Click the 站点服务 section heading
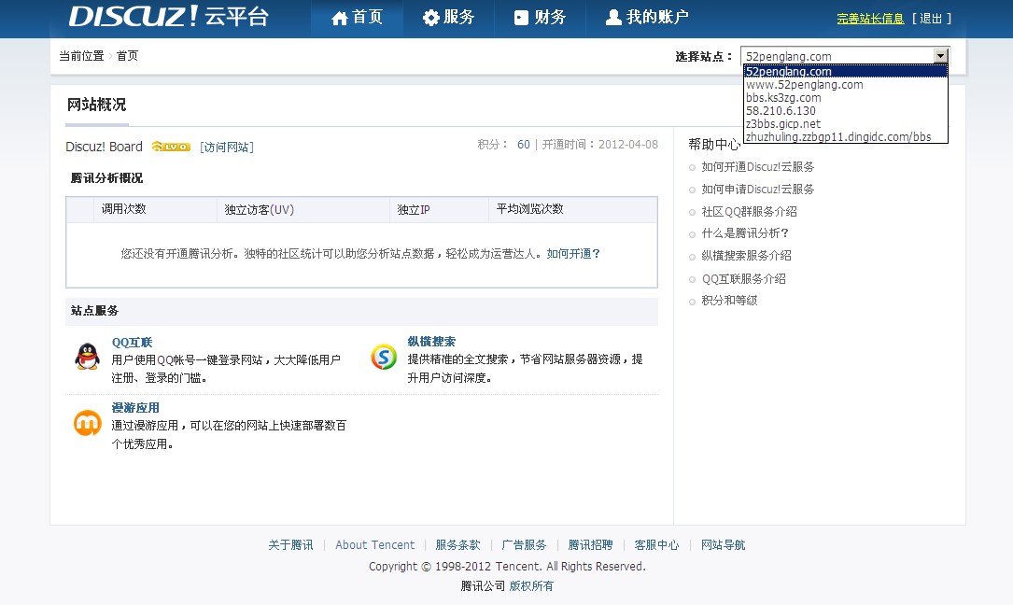The height and width of the screenshot is (605, 1013). pyautogui.click(x=95, y=310)
